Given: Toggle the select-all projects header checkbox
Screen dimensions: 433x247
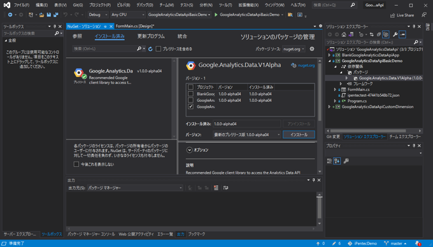Looking at the screenshot, I should (190, 87).
